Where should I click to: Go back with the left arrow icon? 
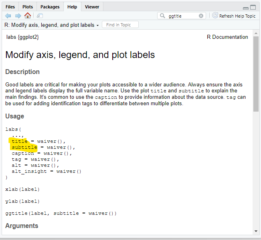(x=8, y=16)
